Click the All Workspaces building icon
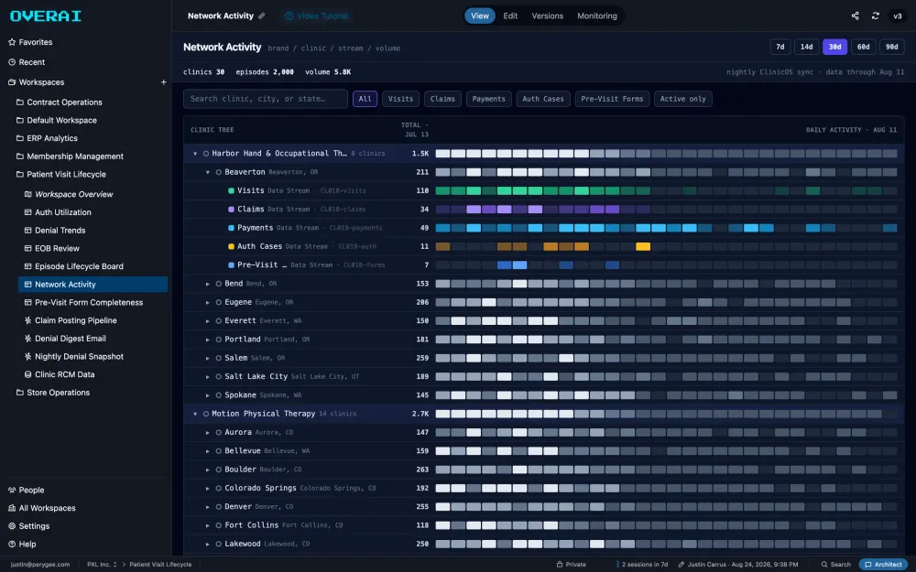The width and height of the screenshot is (916, 572). 12,508
